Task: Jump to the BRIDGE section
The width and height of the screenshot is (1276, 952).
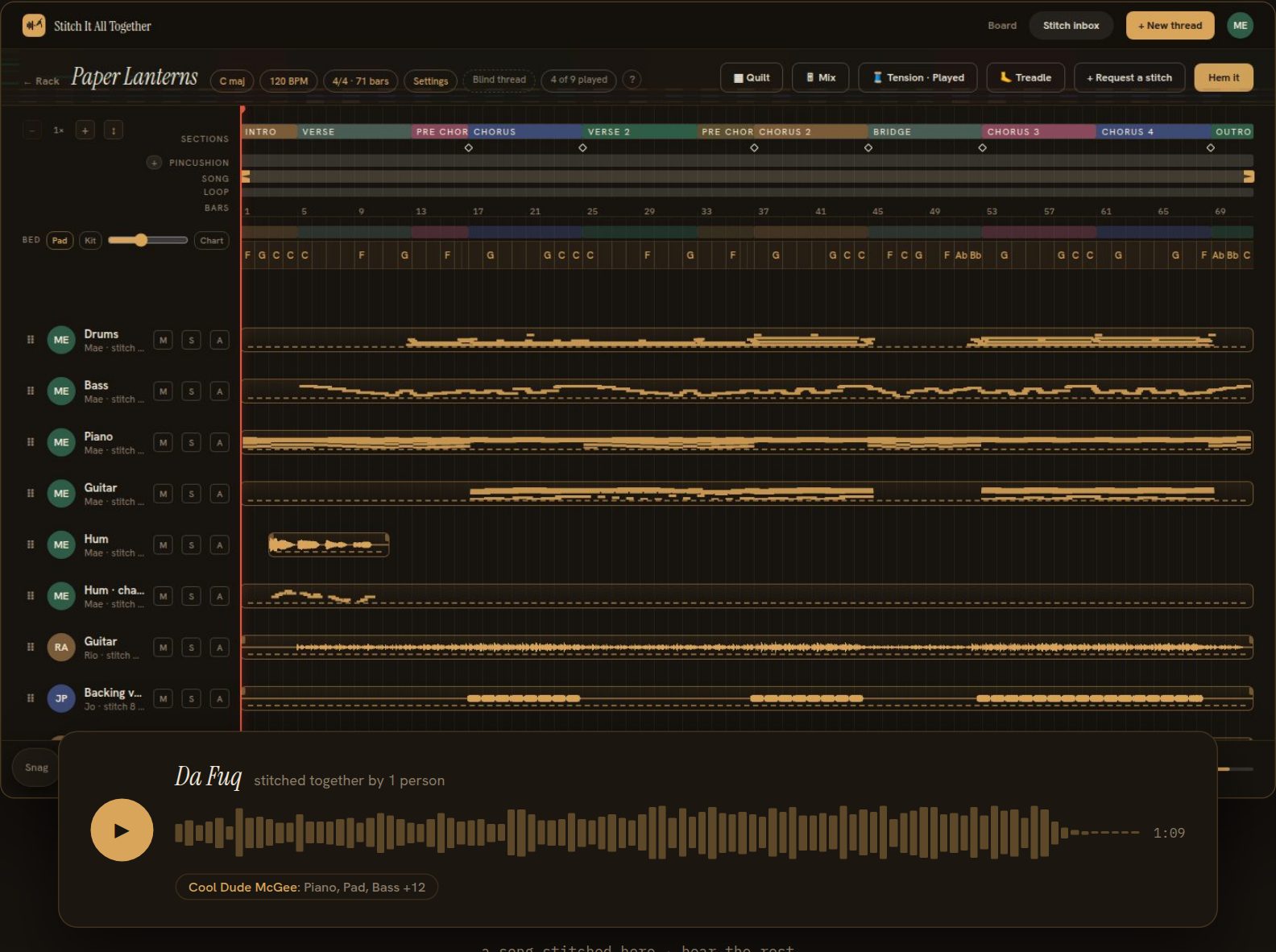Action: (925, 131)
